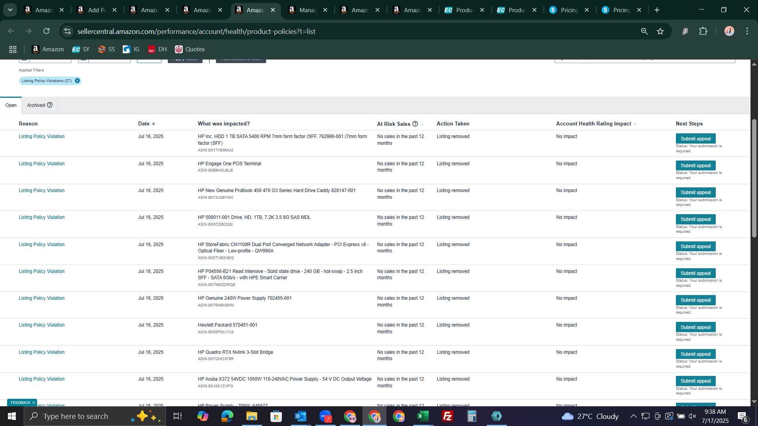Open Listing Policy Violation link for HP Inc. HDD
Screen dimensions: 758x426
click(41, 136)
